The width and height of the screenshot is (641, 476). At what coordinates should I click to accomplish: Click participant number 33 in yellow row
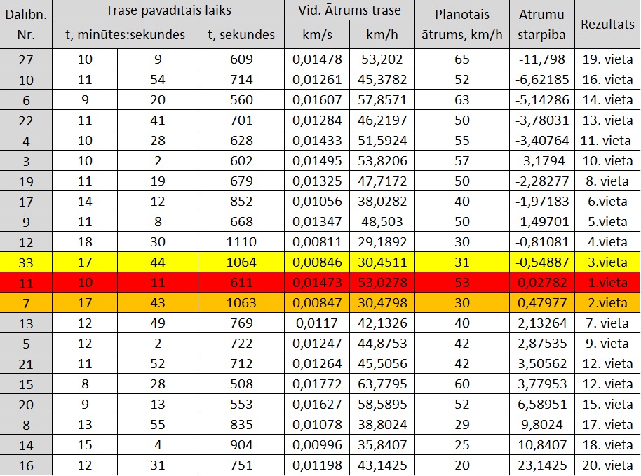point(26,262)
